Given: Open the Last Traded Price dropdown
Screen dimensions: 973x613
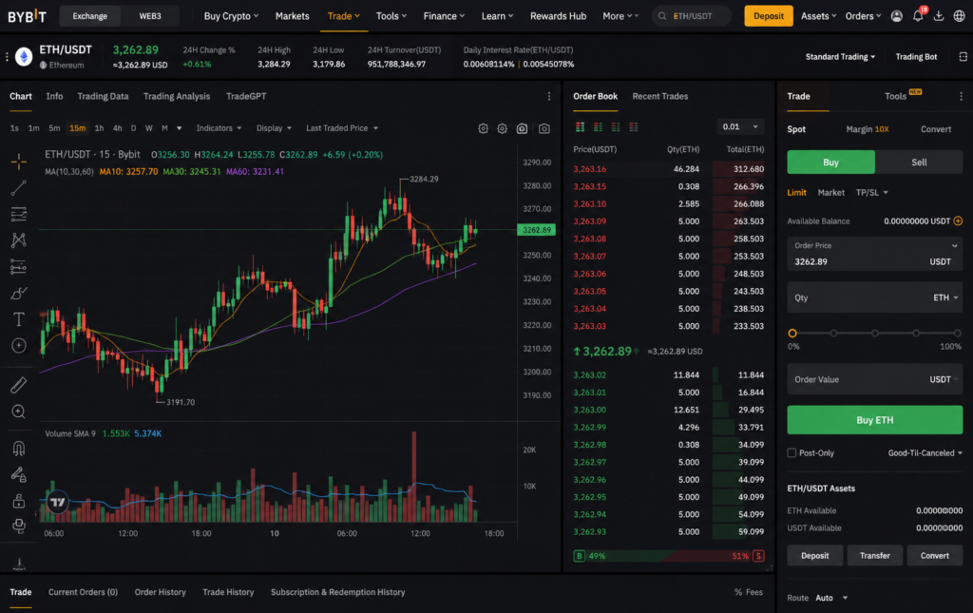Looking at the screenshot, I should 342,128.
